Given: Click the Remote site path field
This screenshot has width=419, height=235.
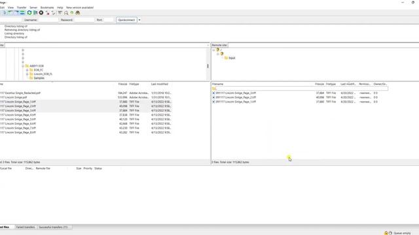Looking at the screenshot, I should [323, 45].
